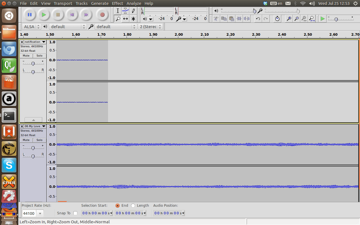Click the Pause transport button

[30, 15]
